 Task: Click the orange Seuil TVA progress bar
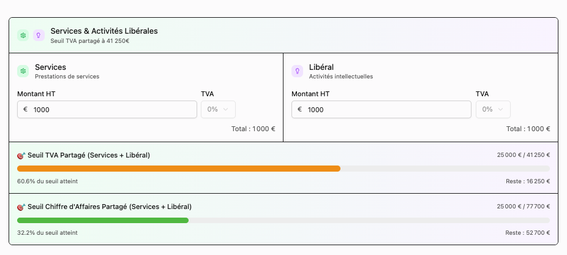pyautogui.click(x=178, y=169)
